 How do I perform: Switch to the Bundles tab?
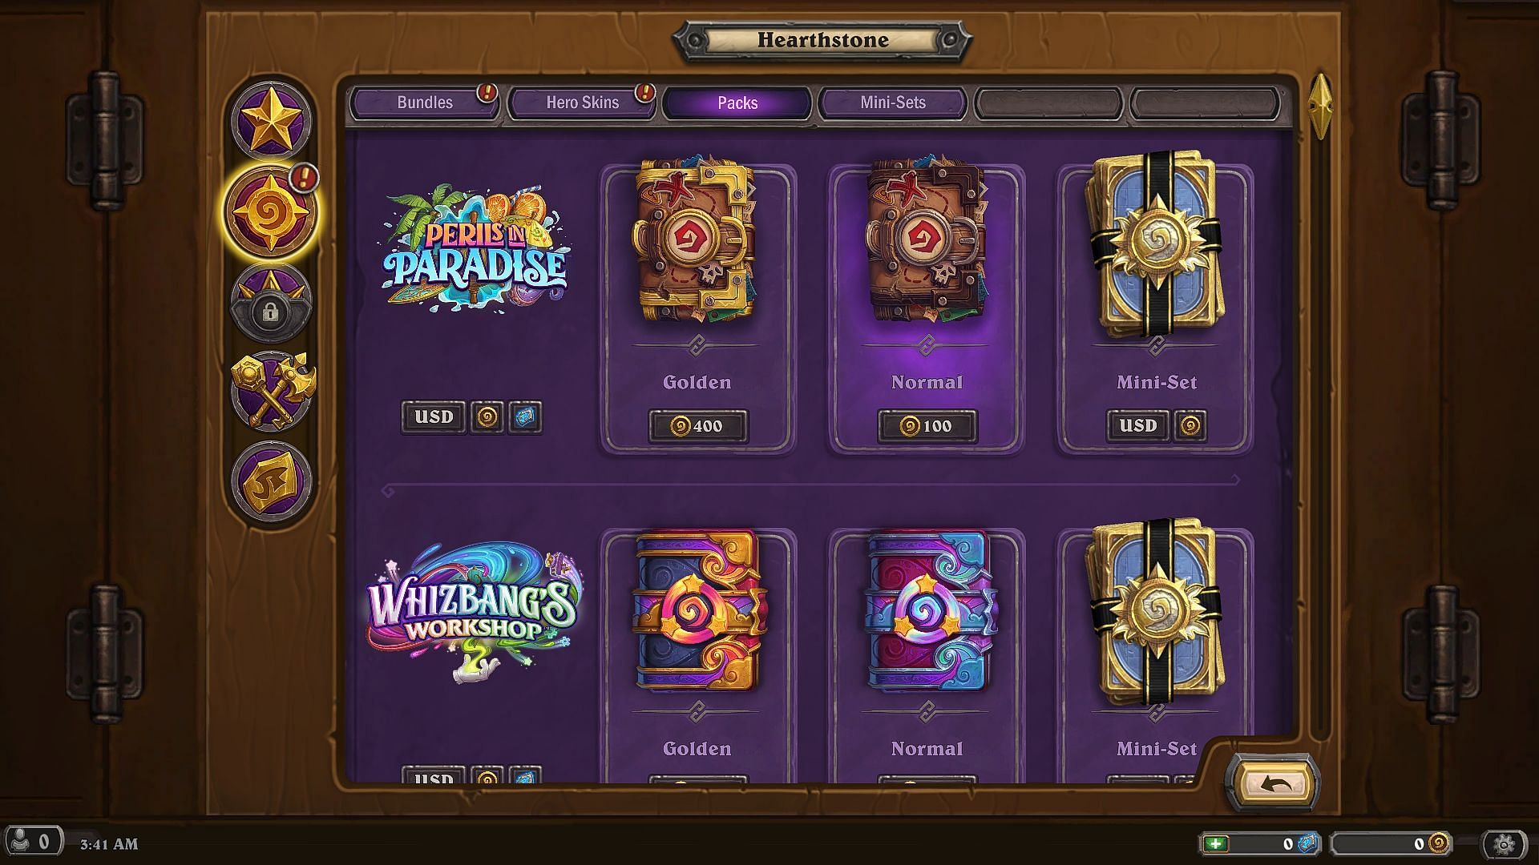[425, 103]
